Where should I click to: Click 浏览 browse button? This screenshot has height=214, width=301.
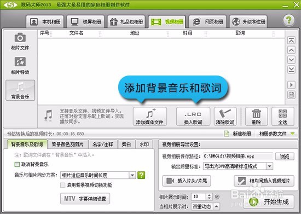pyautogui.click(x=285, y=156)
